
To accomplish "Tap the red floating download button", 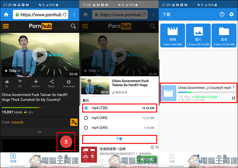I will [x=66, y=142].
